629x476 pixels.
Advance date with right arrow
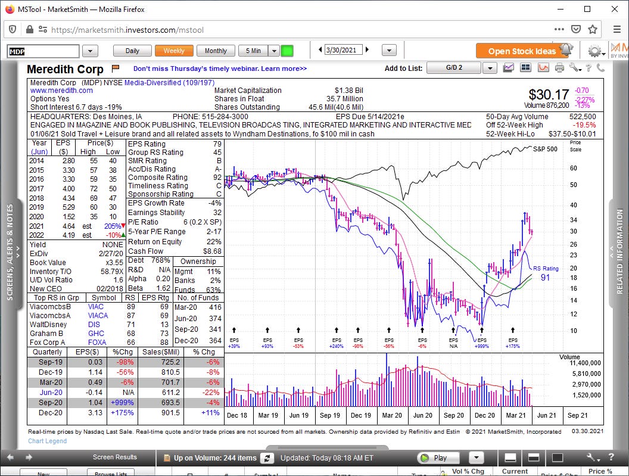[x=367, y=50]
